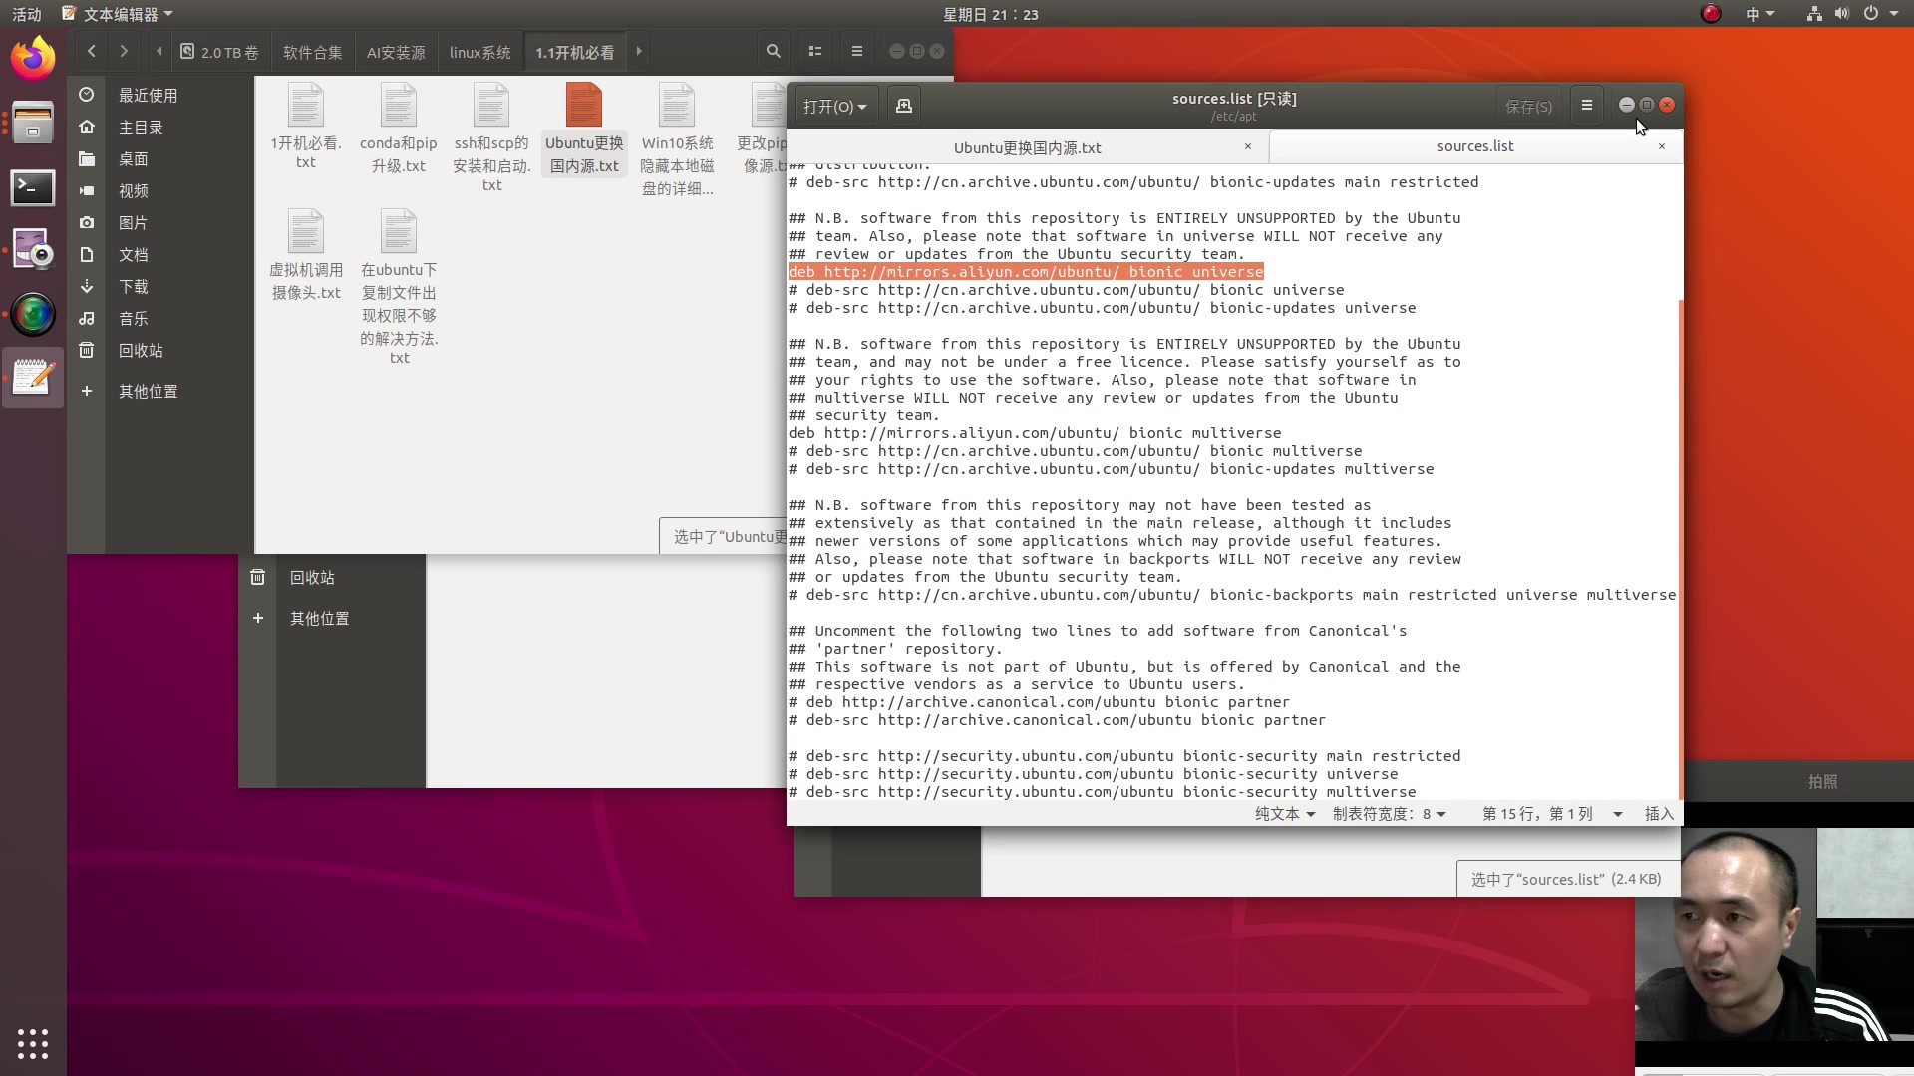Click the red recording indicator in top bar
This screenshot has height=1076, width=1914.
tap(1711, 14)
